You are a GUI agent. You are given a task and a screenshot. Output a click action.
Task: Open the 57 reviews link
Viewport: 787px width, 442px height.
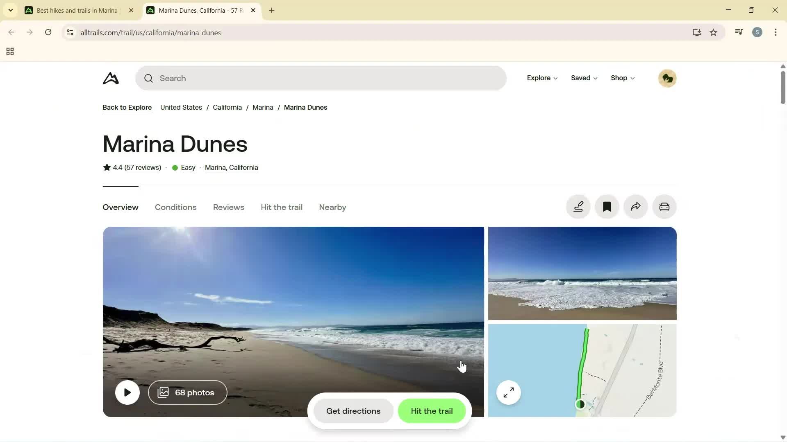143,167
